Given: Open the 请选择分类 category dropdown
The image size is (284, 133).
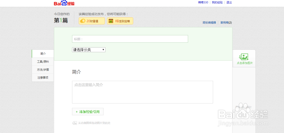Looking at the screenshot, I should (x=89, y=50).
